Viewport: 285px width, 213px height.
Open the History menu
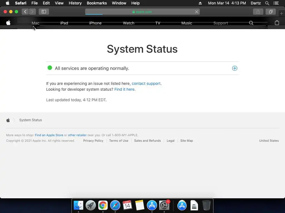point(75,3)
